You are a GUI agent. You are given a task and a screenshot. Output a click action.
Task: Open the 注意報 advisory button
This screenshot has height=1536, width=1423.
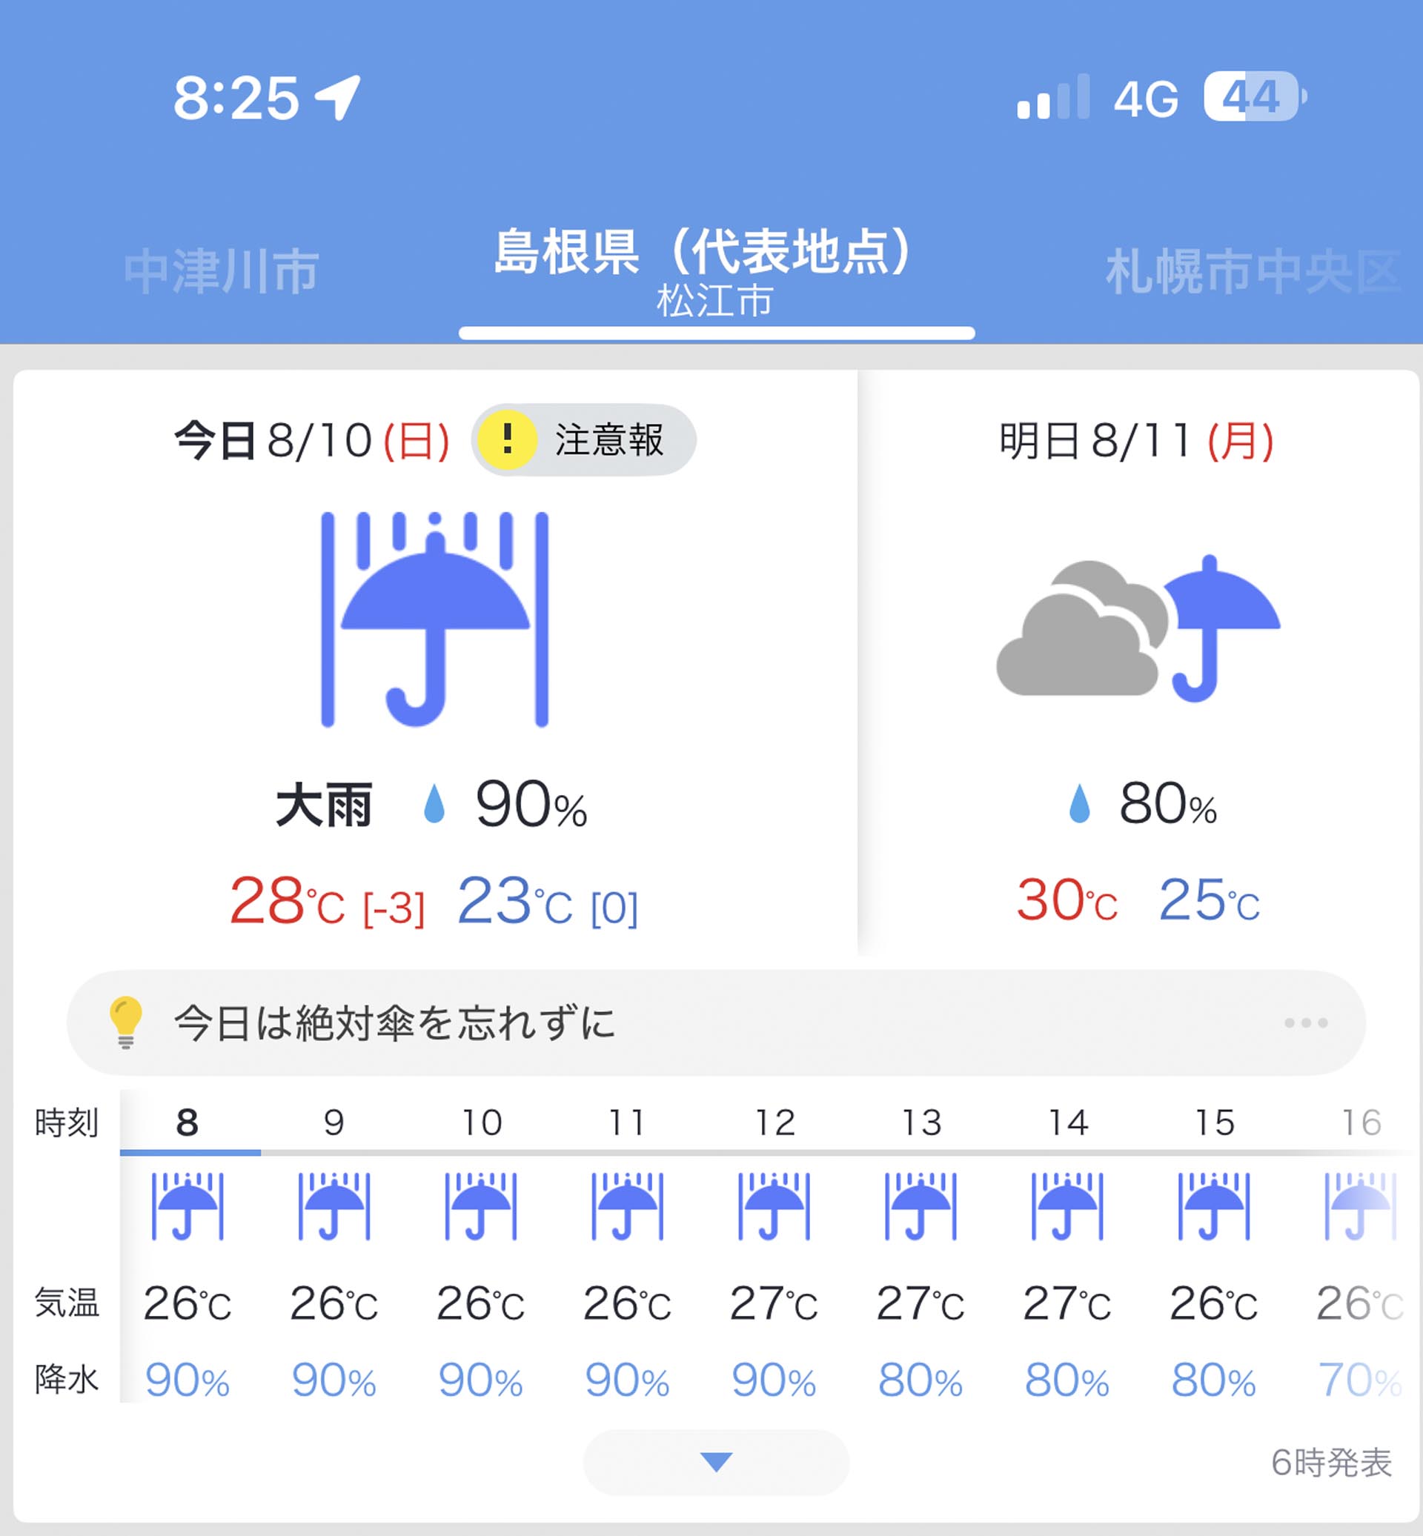584,439
